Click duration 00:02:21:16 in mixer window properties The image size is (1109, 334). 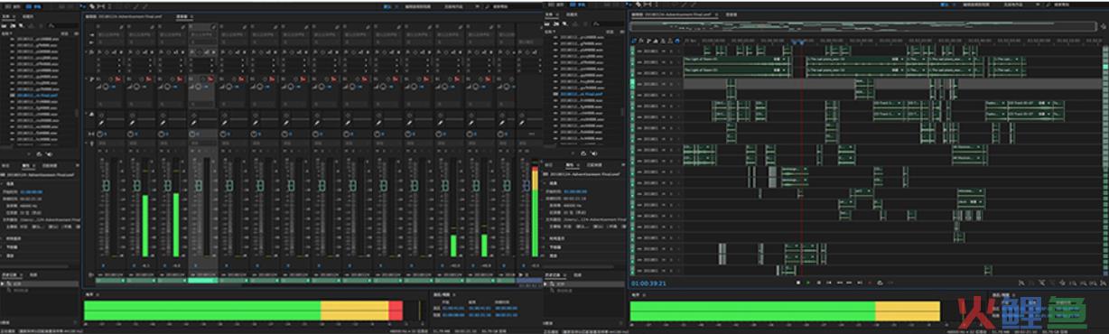(33, 199)
